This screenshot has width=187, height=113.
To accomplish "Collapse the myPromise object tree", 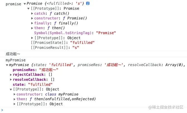I will 7,65.
